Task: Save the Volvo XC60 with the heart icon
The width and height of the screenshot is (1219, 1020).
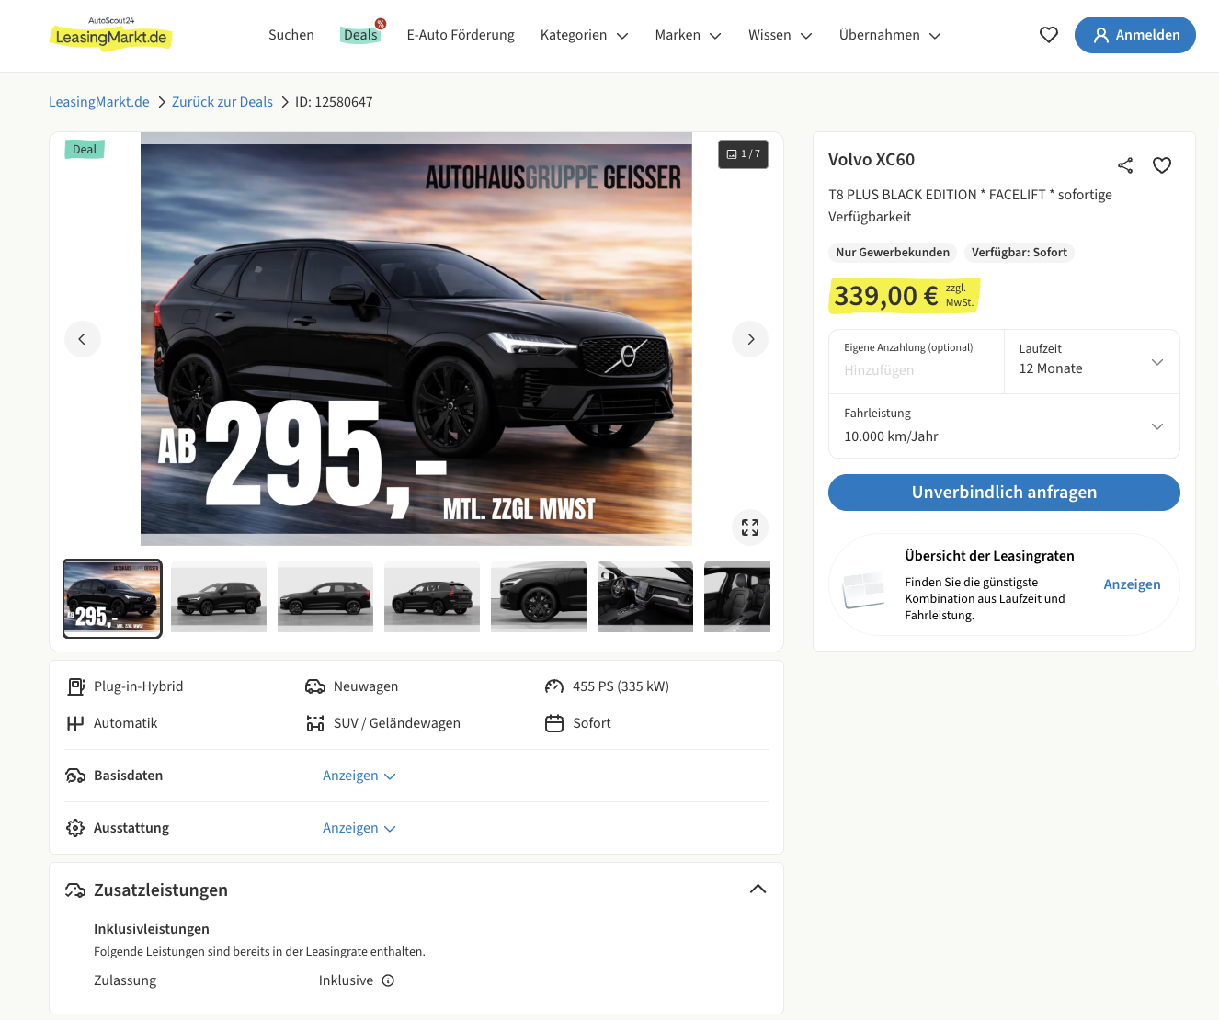Action: pyautogui.click(x=1162, y=165)
